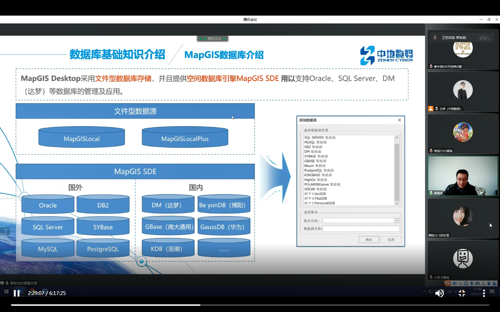
Task: Select 大四 刘云宾's avatar tile
Action: (x=463, y=259)
